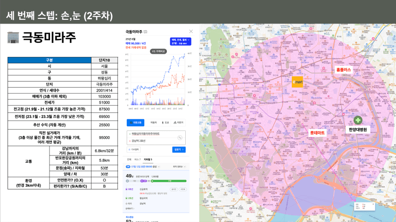Click the map icon next to 극동미라주 panel title
396x222 pixels.
146,32
